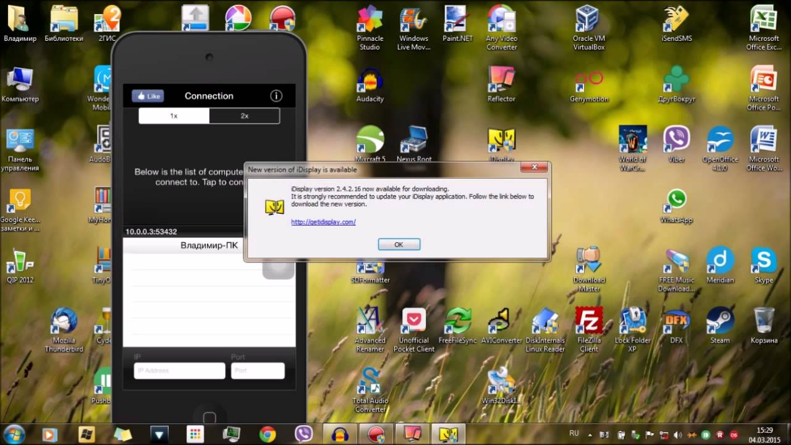The image size is (791, 445).
Task: Launch OpenOffice 4.1.0 shortcut
Action: [x=720, y=148]
